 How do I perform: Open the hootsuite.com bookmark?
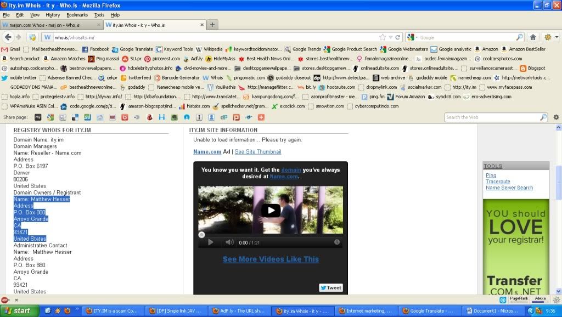click(x=337, y=87)
